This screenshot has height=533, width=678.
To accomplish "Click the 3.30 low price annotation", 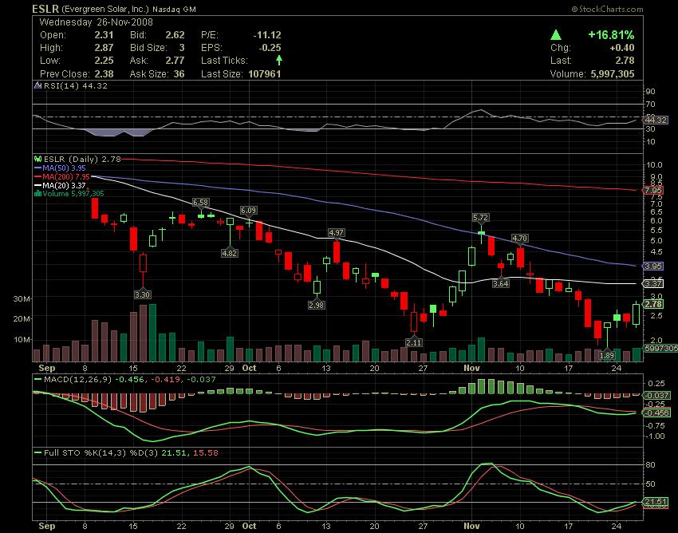I will 142,294.
